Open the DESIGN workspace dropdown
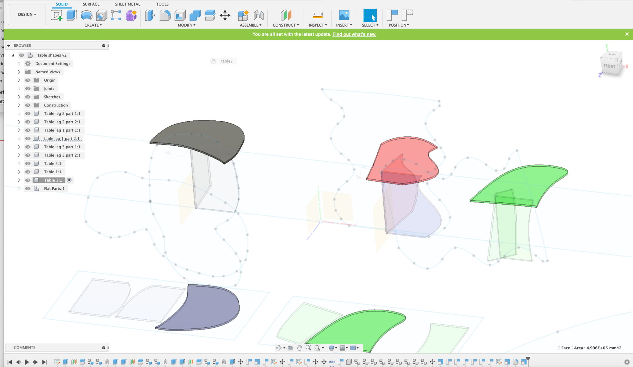This screenshot has height=367, width=633. 27,15
